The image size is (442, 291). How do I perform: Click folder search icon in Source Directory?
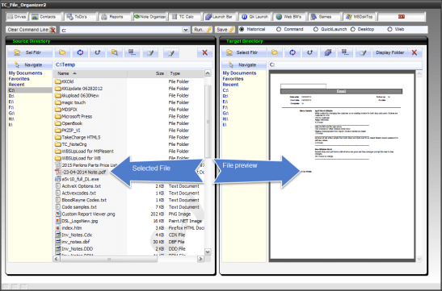pyautogui.click(x=115, y=52)
